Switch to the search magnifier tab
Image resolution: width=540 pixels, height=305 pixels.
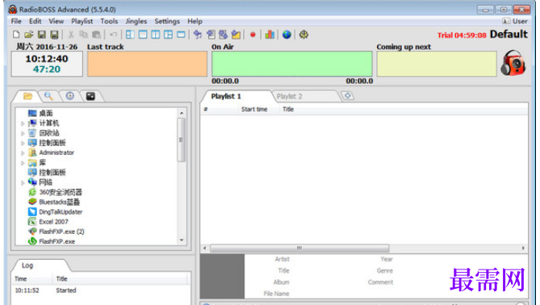click(x=48, y=96)
